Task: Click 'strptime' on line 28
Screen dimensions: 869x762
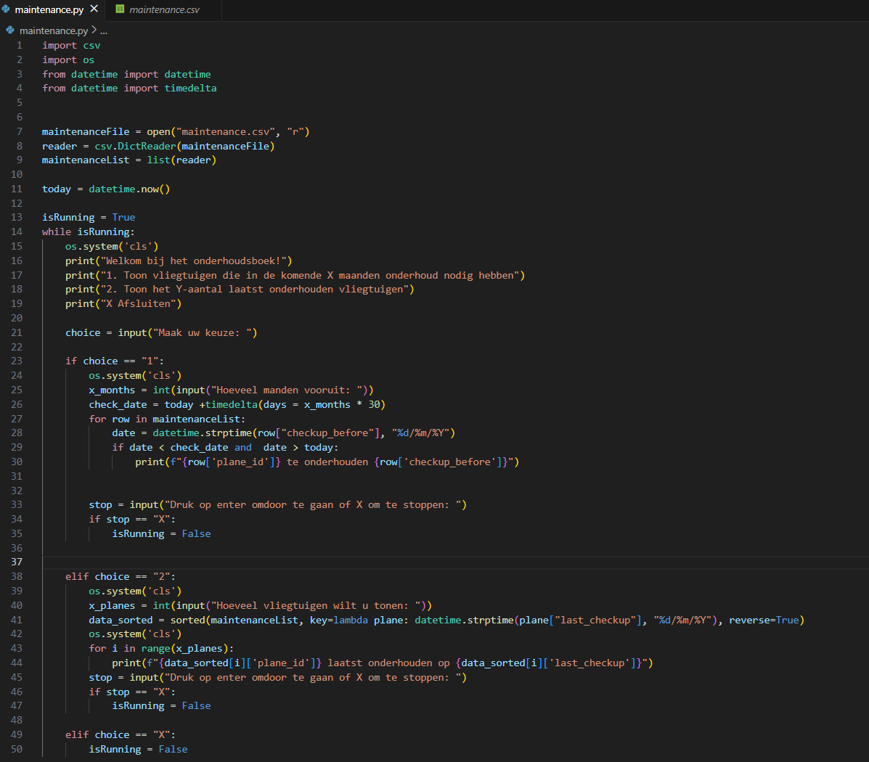Action: pos(229,433)
